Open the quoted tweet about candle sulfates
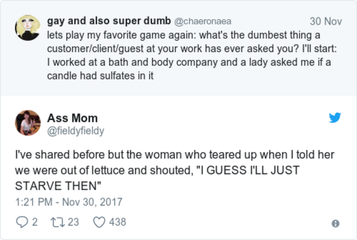Viewport: 357px width, 240px height. 178,48
